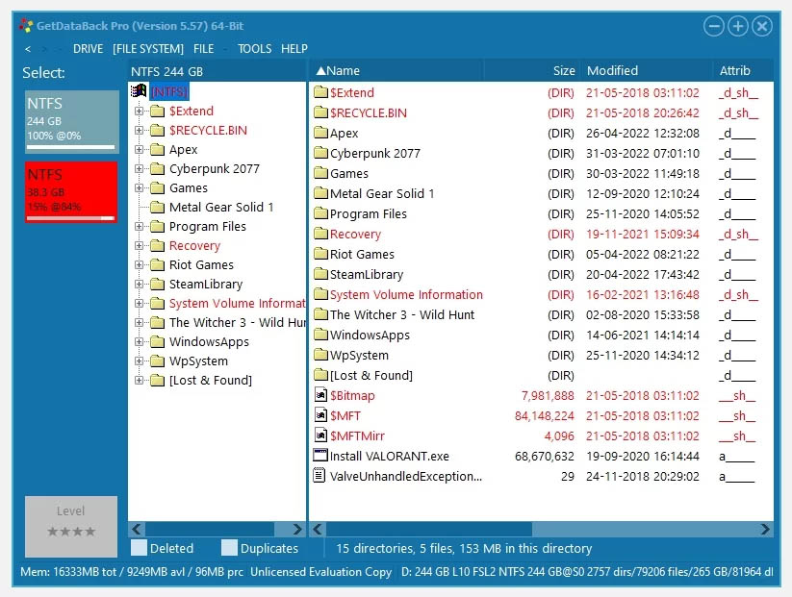Viewport: 792px width, 597px height.
Task: Click the $Extend folder icon in file list
Action: (x=320, y=92)
